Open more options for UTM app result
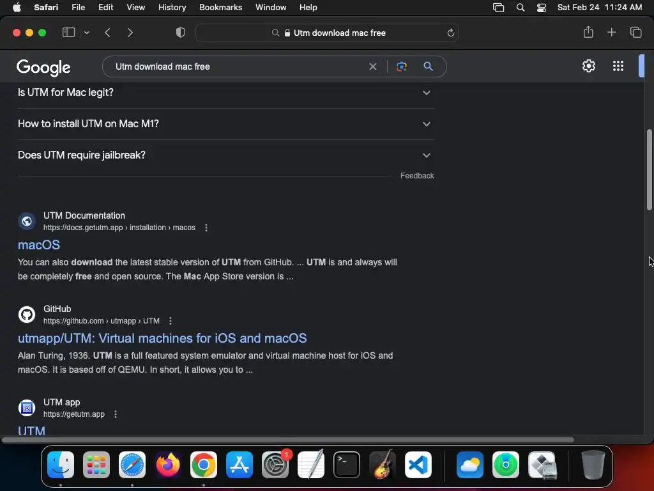 click(116, 414)
